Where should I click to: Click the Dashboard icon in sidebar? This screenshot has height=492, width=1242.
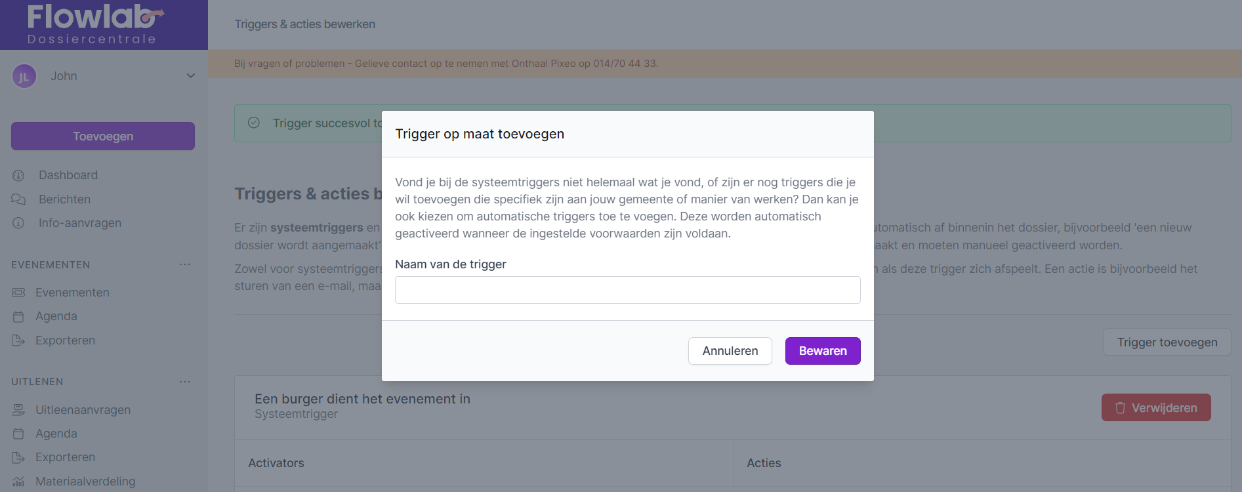point(18,175)
